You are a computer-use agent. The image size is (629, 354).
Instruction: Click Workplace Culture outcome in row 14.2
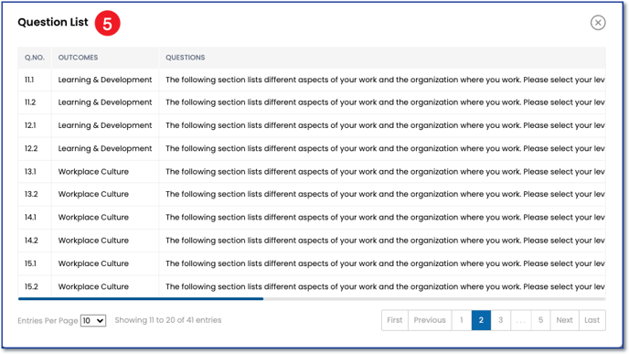pos(93,240)
